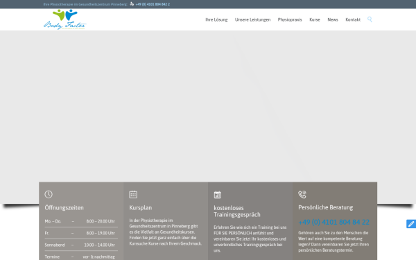Screen dimensions: 416x260
Task: Click the blue pencil edit button
Action: [411, 224]
